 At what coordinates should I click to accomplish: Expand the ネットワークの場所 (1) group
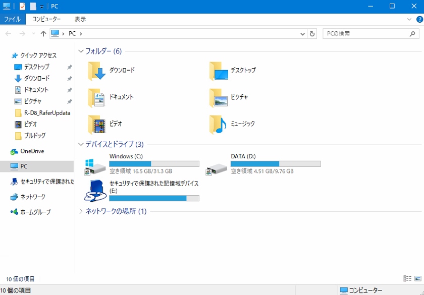pos(81,211)
